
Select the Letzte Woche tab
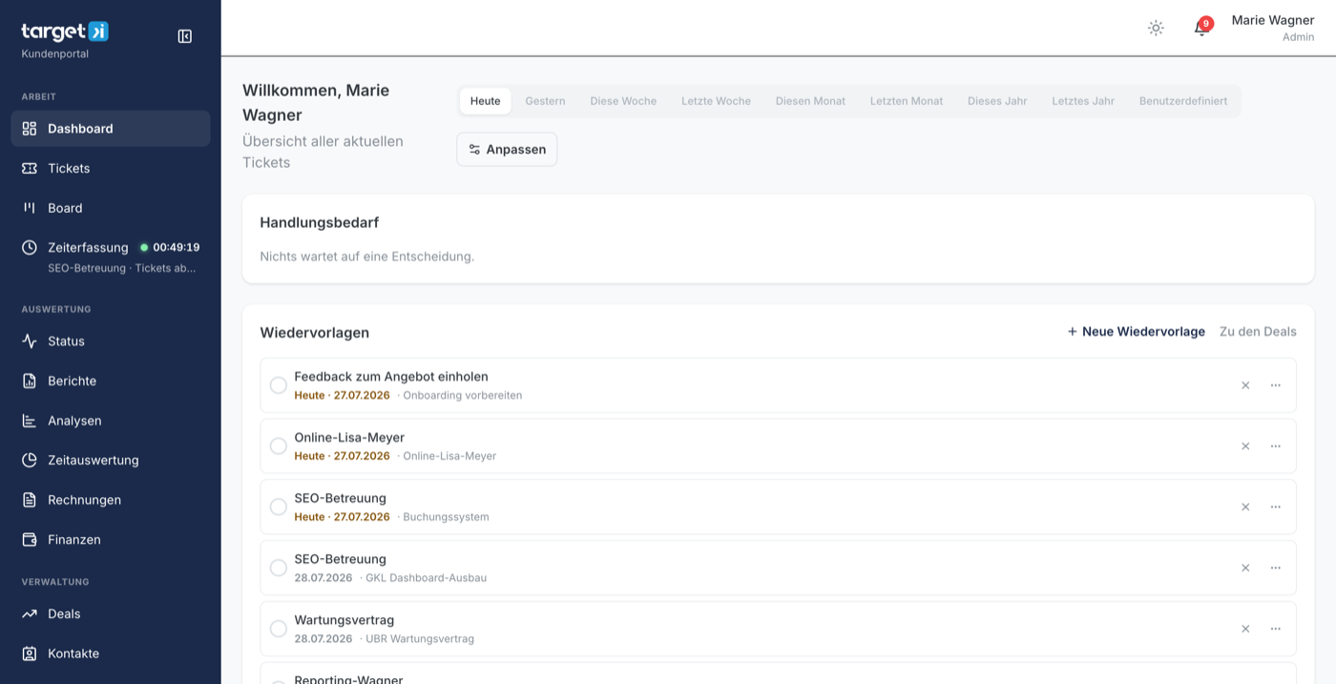point(716,101)
